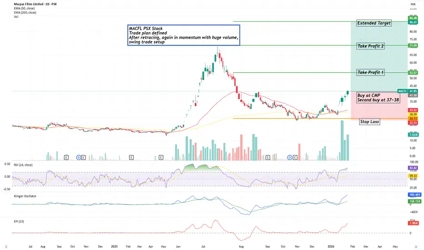Click the dividend D marker near Oct 2024
Image resolution: width=424 pixels, height=250 pixels.
[79, 157]
